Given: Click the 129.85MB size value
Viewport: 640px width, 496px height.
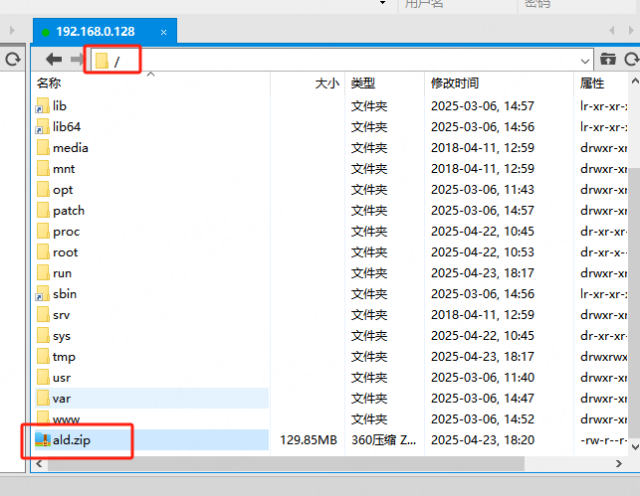Looking at the screenshot, I should point(309,440).
